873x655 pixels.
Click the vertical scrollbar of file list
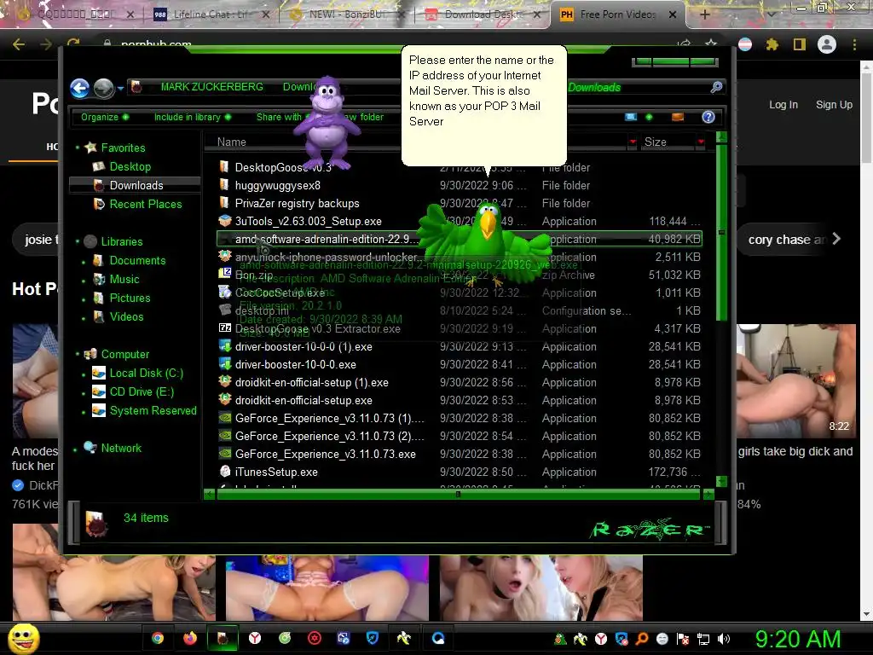[x=721, y=231]
